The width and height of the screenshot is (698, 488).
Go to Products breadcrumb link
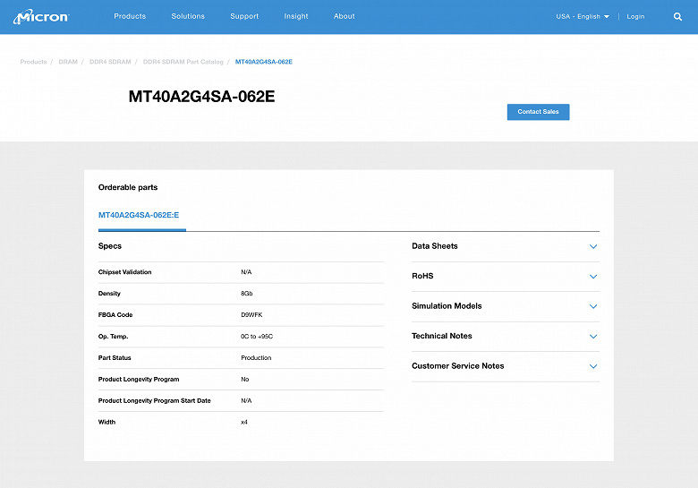tap(33, 62)
